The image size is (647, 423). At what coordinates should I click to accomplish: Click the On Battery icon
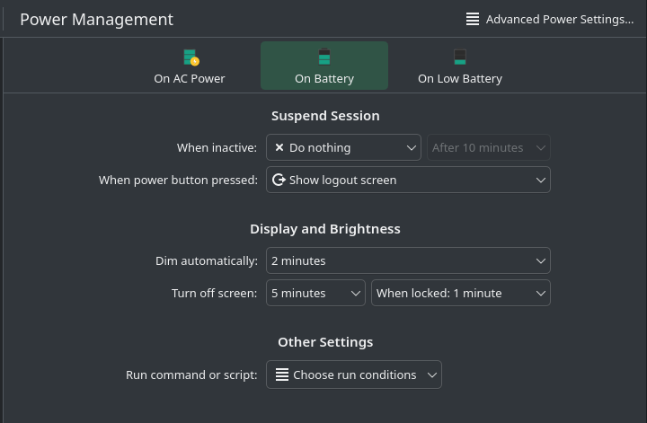pos(324,57)
